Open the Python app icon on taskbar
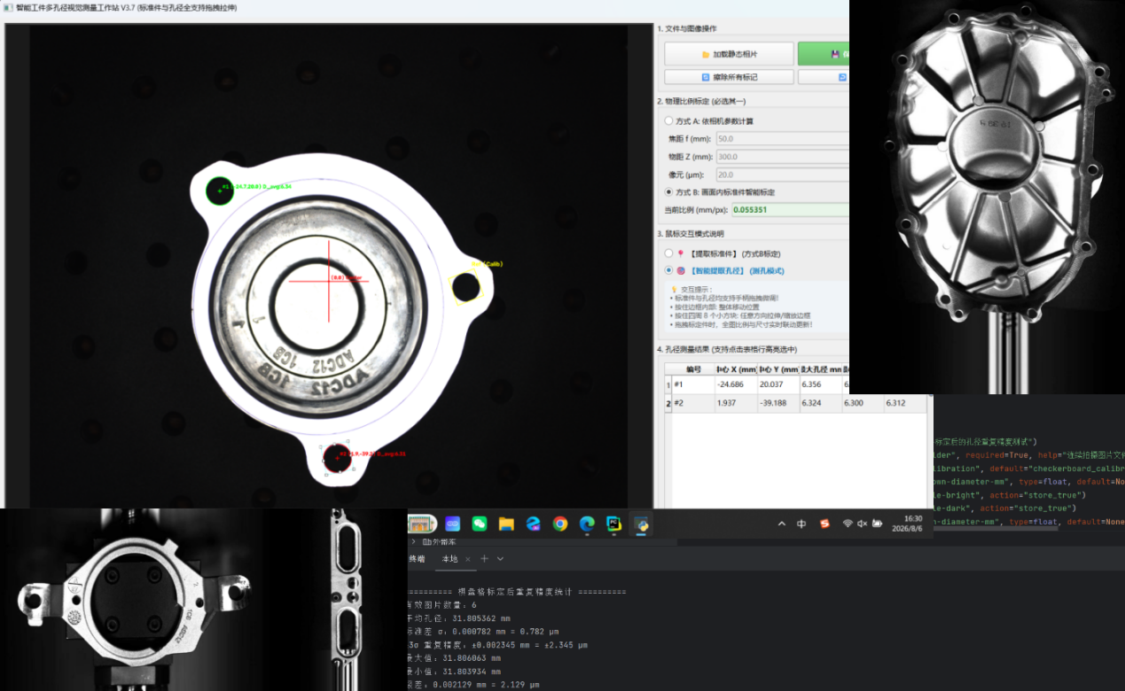The image size is (1125, 691). click(x=641, y=524)
